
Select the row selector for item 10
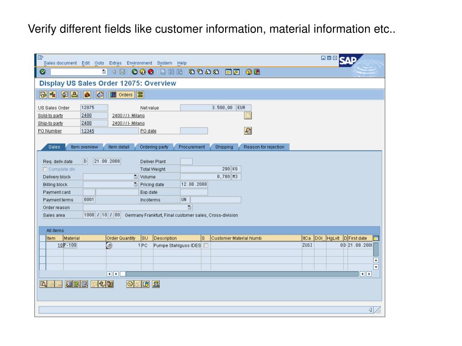(42, 246)
